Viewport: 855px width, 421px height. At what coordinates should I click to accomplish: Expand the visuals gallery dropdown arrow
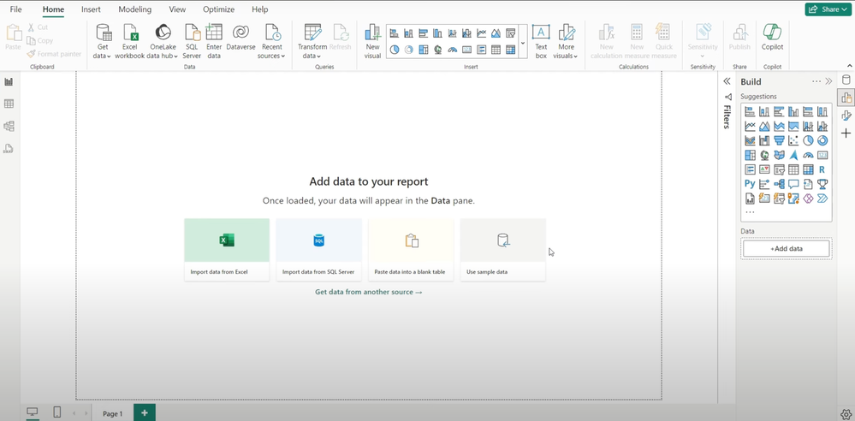click(523, 43)
